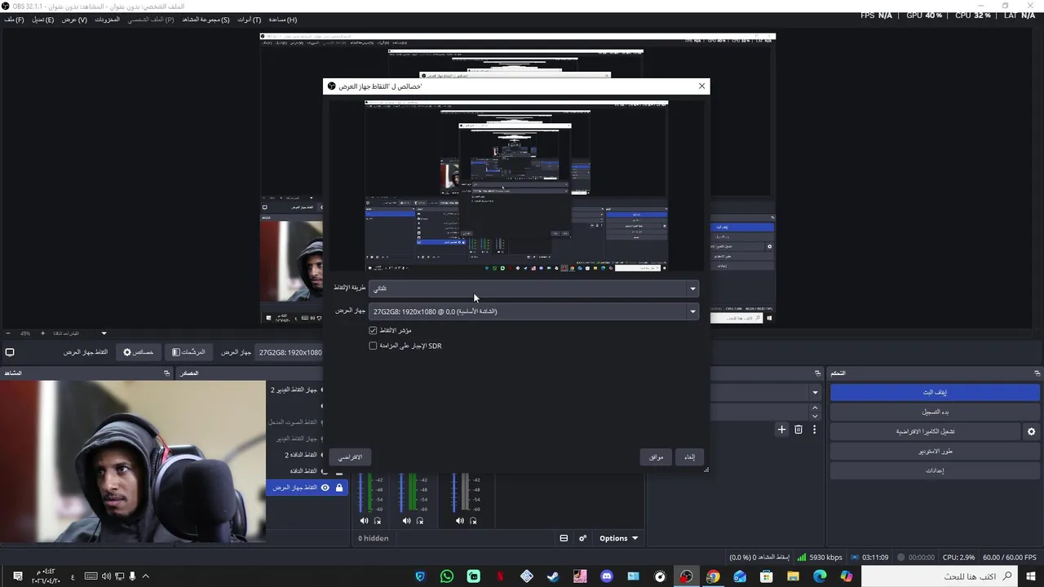Open three-dot menu in transitions panel

click(814, 430)
